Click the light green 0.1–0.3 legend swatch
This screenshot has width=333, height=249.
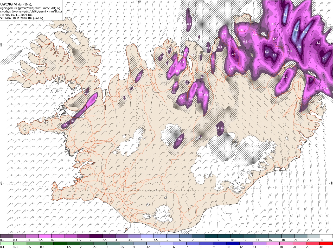tap(7, 244)
